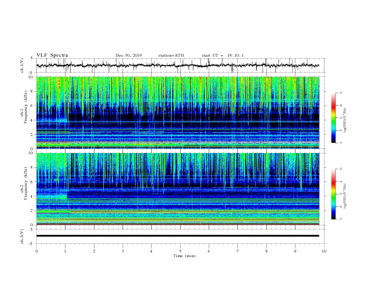
Task: Click the 'log(PSD)(V²/Hz)' label beside ch.2 color bar
Action: click(x=345, y=196)
